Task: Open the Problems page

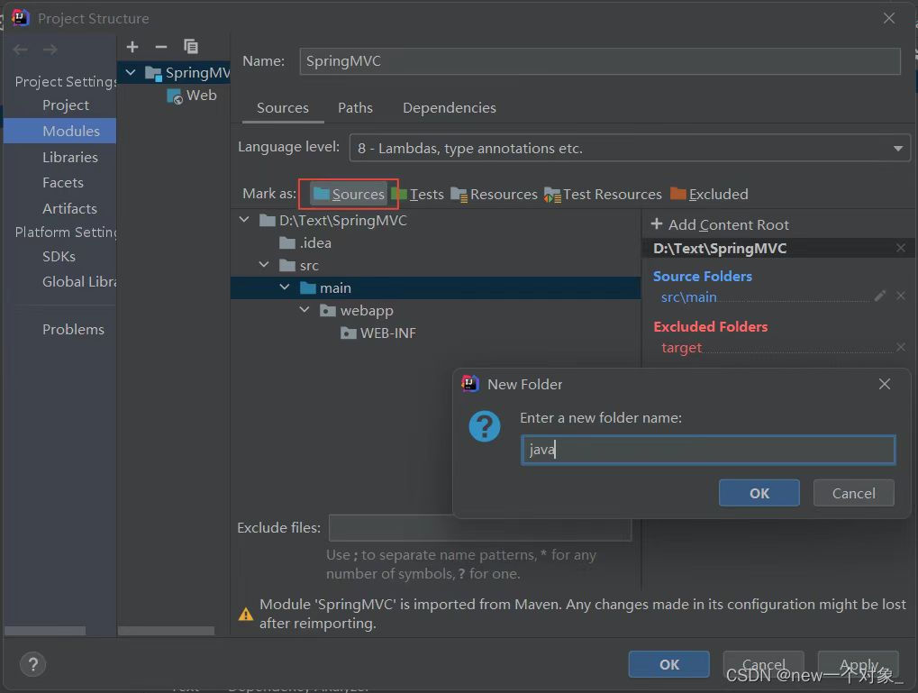Action: 73,329
